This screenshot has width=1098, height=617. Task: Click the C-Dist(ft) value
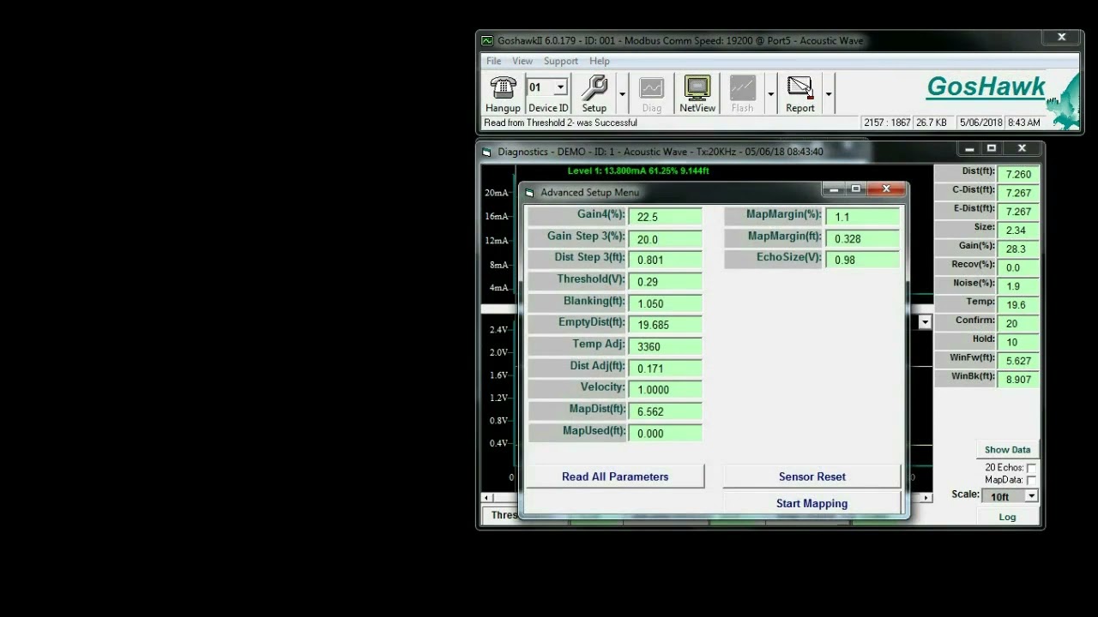click(1018, 193)
